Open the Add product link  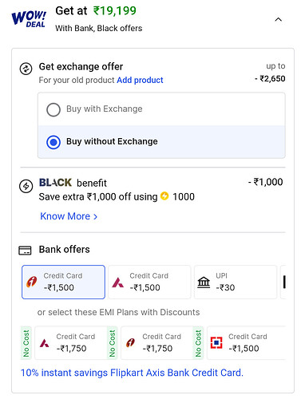point(140,80)
